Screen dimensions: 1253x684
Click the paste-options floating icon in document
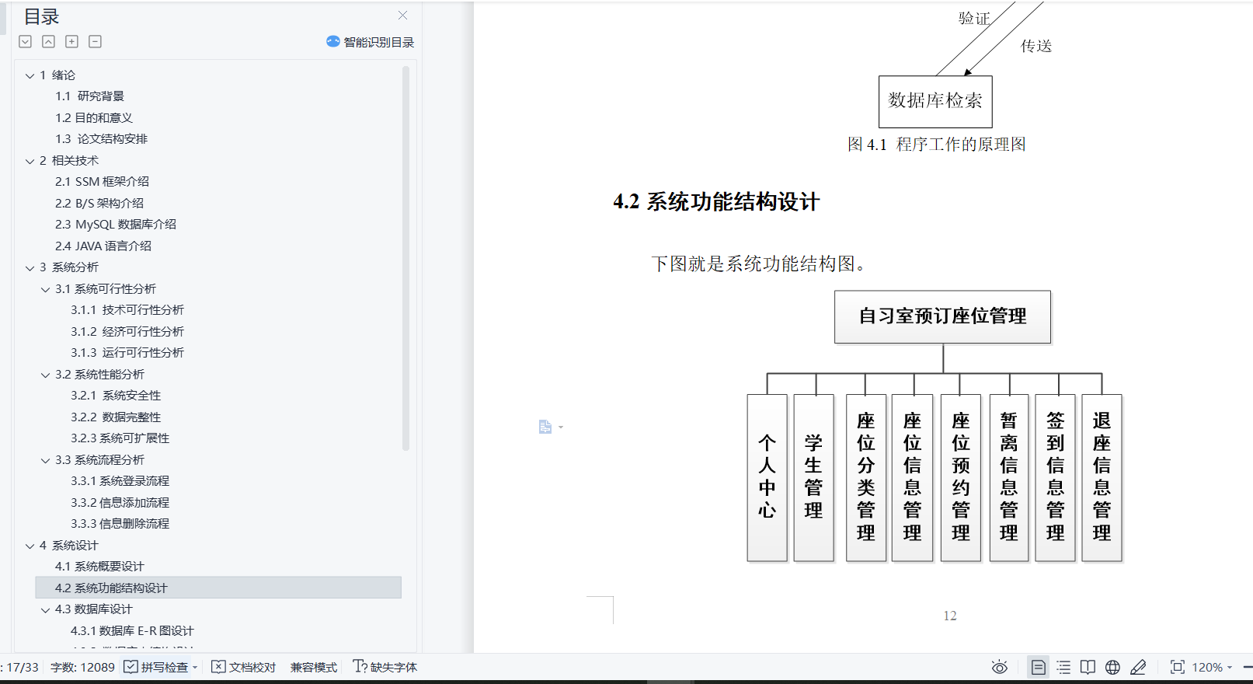pos(545,427)
